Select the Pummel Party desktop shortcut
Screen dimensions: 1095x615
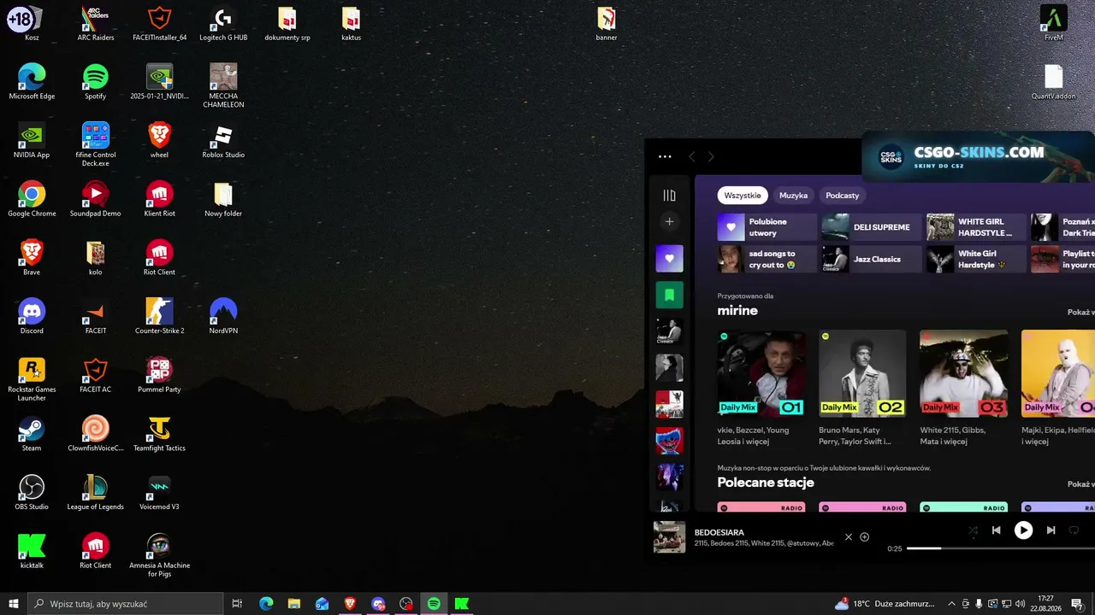[x=159, y=376]
